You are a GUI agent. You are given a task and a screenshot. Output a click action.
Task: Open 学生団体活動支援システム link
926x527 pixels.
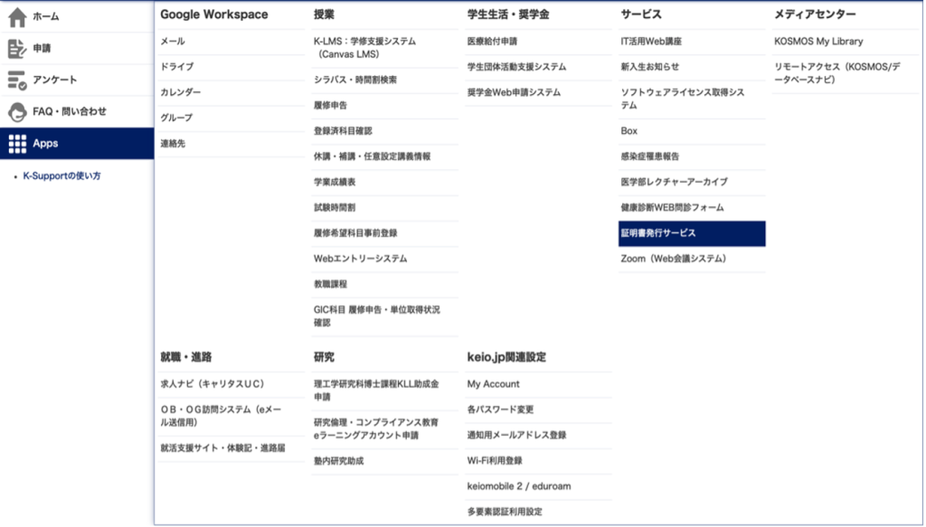(516, 67)
